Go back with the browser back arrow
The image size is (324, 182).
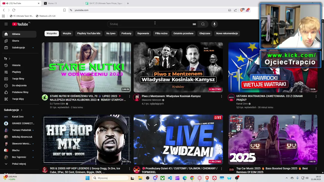pos(4,10)
